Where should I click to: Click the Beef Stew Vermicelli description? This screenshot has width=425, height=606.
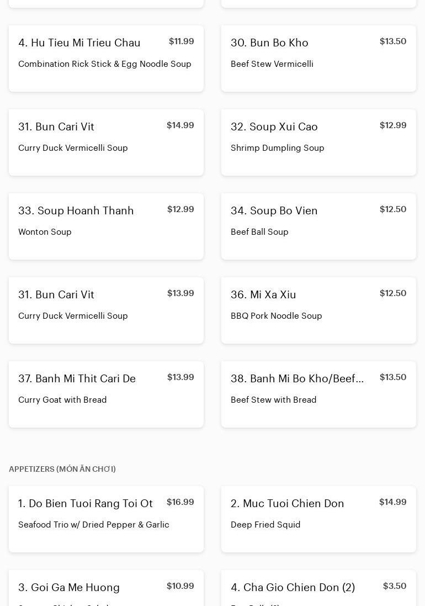(272, 64)
